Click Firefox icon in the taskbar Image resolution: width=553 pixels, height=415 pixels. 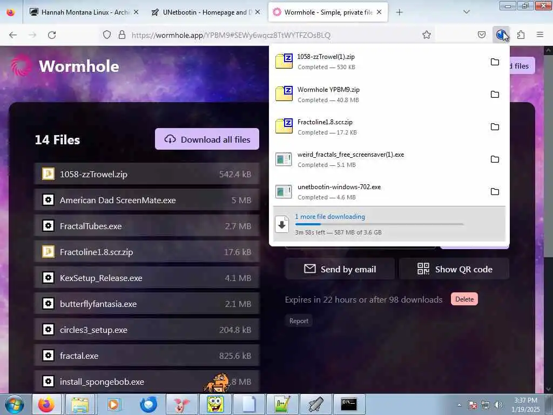tap(46, 404)
